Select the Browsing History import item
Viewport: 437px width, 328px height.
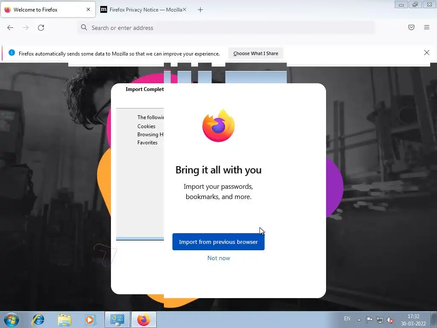click(x=150, y=135)
